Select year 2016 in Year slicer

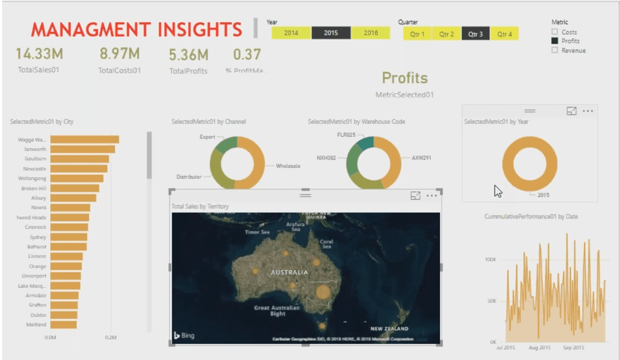point(371,33)
